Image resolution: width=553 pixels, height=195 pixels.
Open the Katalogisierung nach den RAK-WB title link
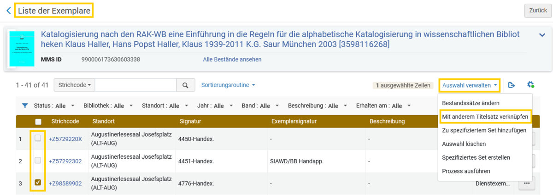coord(281,39)
